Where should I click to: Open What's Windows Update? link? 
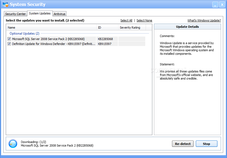pos(204,20)
